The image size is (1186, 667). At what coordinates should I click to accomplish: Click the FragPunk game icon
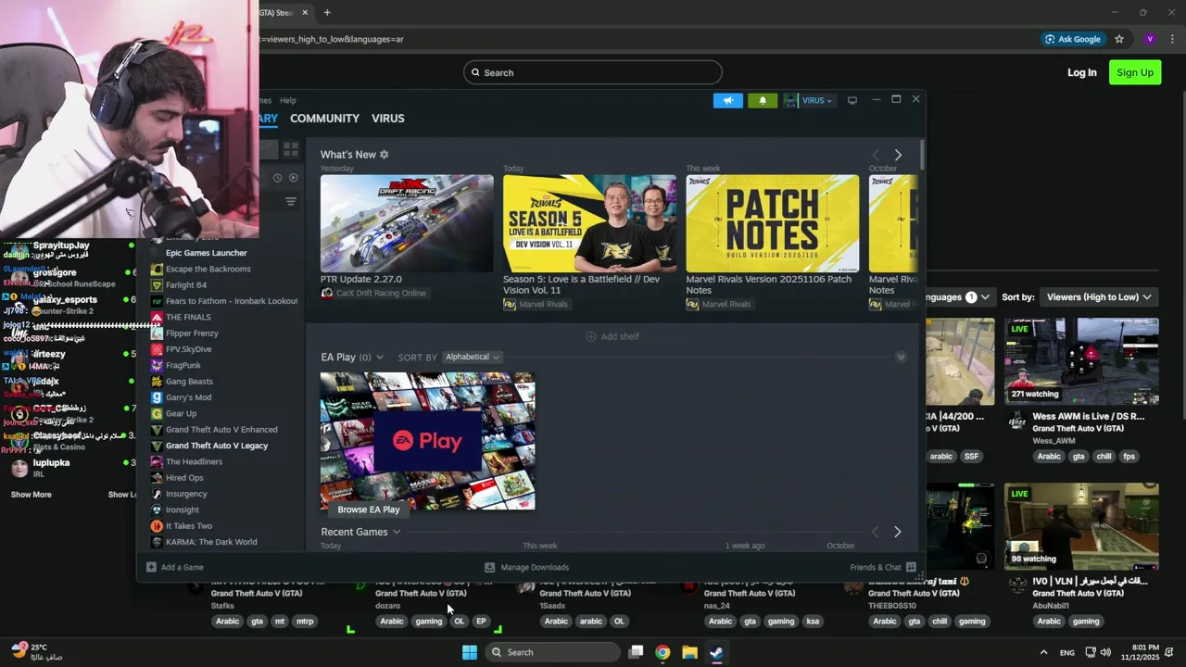(157, 365)
